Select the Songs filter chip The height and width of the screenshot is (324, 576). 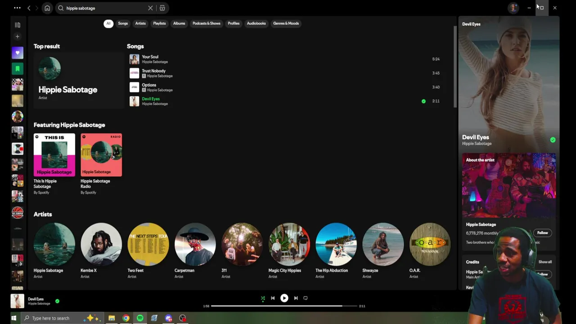[x=123, y=23]
